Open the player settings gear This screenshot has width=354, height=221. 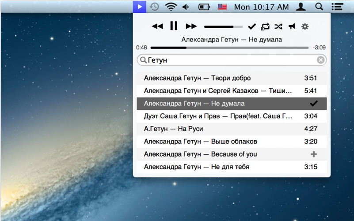tap(305, 26)
